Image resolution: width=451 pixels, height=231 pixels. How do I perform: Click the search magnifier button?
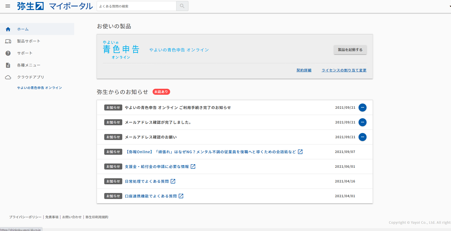pyautogui.click(x=182, y=6)
